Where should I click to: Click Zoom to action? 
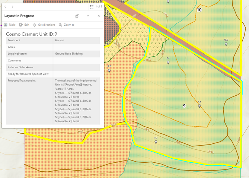(x=67, y=25)
